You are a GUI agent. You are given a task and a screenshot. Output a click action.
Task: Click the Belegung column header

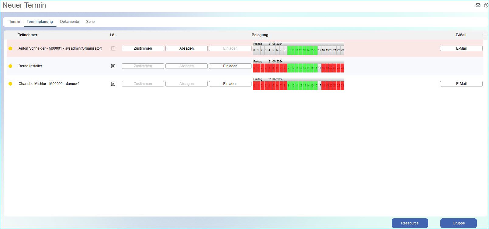point(260,35)
